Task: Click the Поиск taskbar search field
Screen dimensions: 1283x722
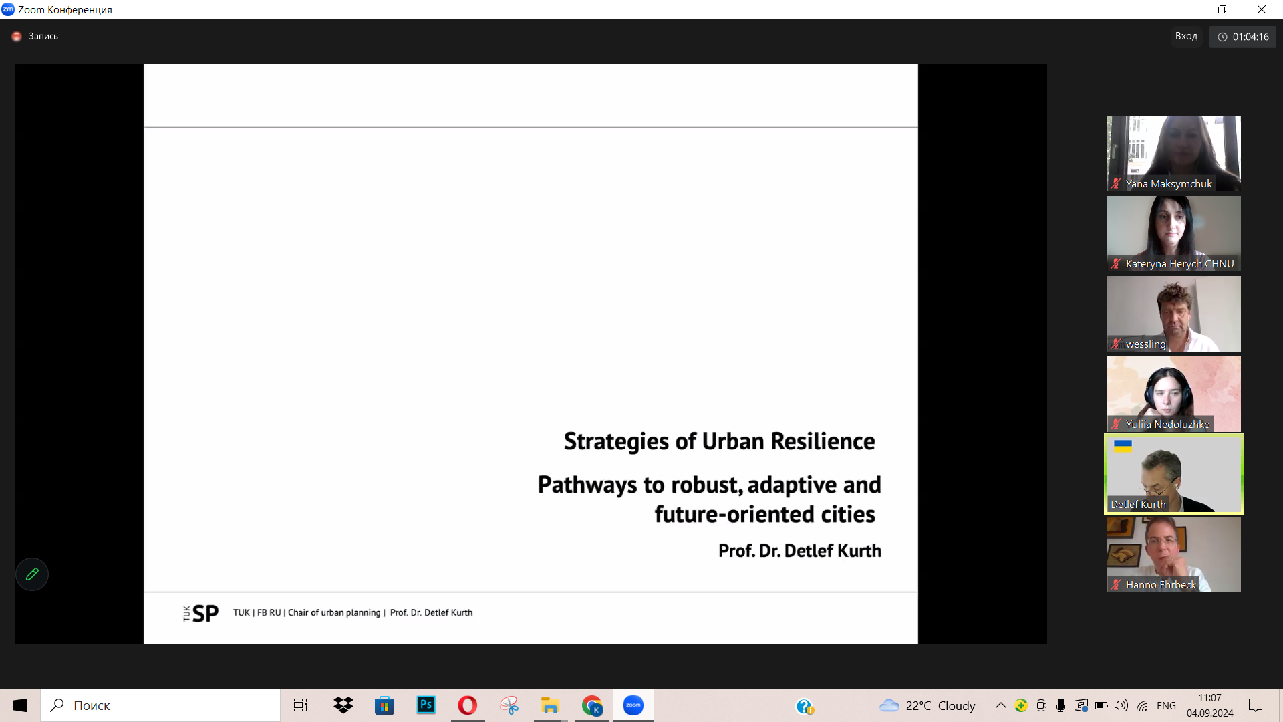Action: (x=160, y=705)
